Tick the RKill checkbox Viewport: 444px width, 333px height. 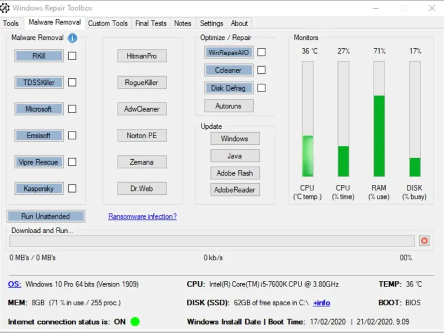coord(72,56)
